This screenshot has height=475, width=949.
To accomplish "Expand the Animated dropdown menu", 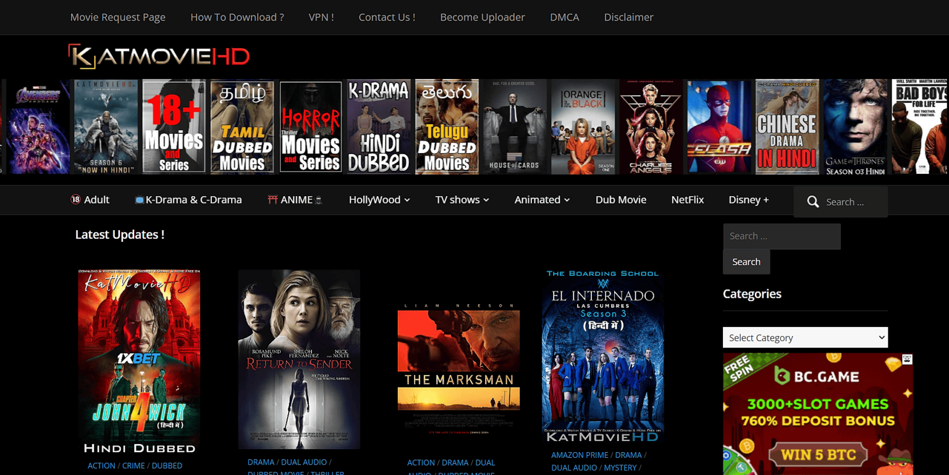I will [542, 200].
